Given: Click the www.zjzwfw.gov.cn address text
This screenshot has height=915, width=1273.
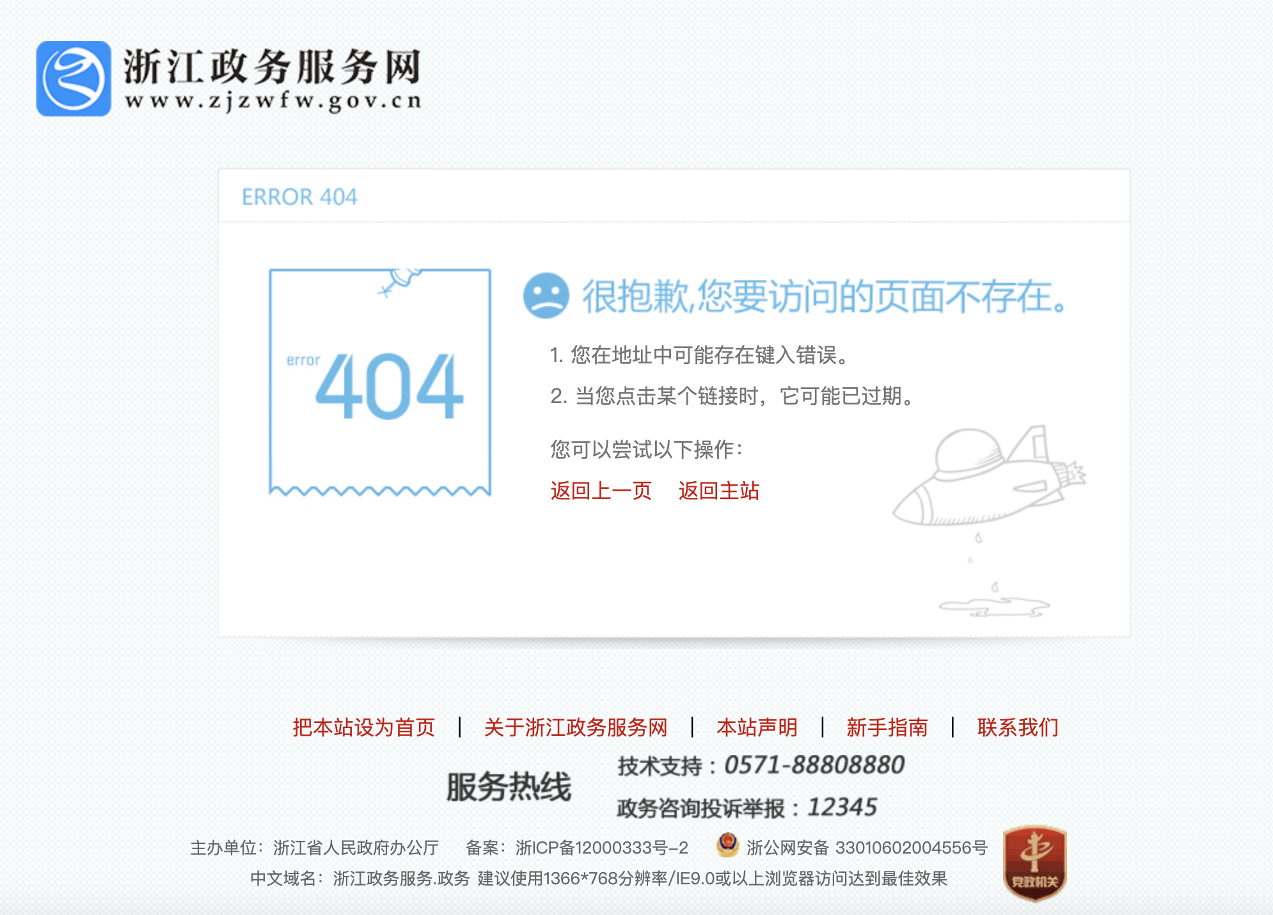Looking at the screenshot, I should 274,102.
